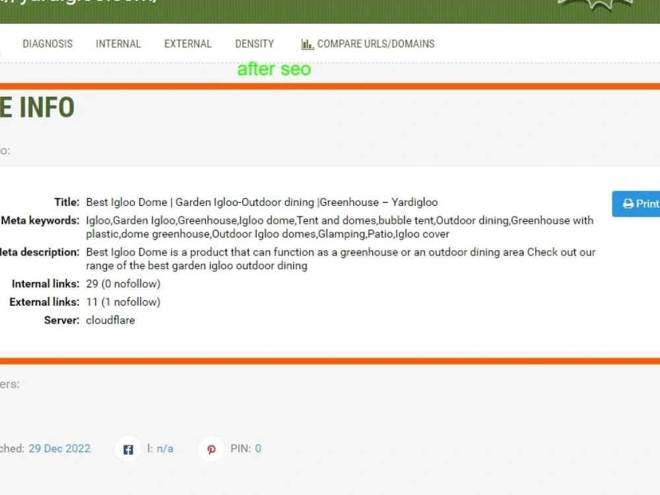
Task: Click the bar chart compare icon
Action: pyautogui.click(x=308, y=44)
